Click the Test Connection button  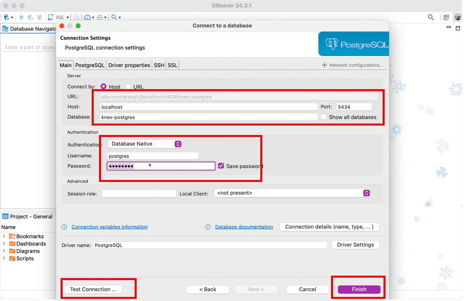pos(93,289)
